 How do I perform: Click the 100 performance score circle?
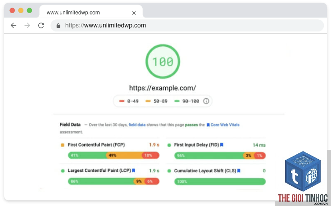(x=163, y=61)
